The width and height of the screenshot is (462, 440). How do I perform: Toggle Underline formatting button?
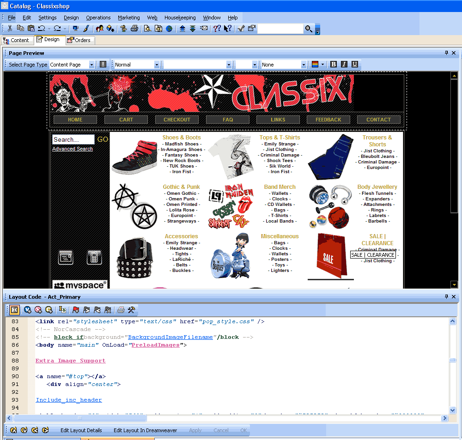click(x=355, y=65)
